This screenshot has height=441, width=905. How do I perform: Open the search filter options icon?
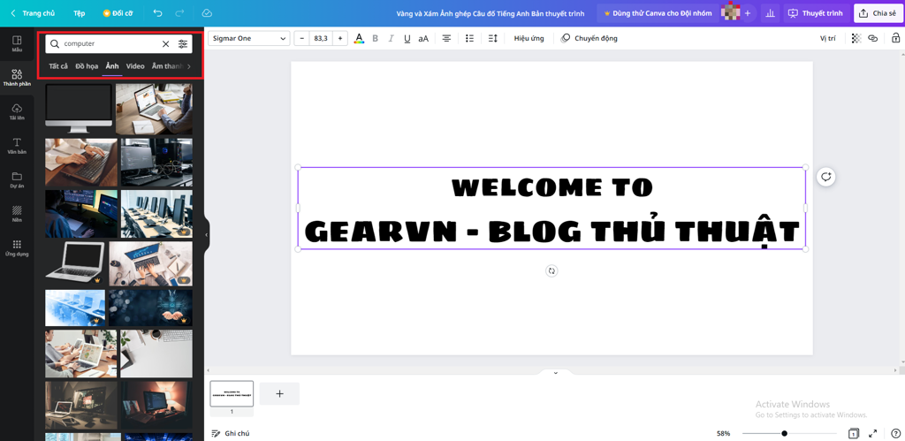183,43
